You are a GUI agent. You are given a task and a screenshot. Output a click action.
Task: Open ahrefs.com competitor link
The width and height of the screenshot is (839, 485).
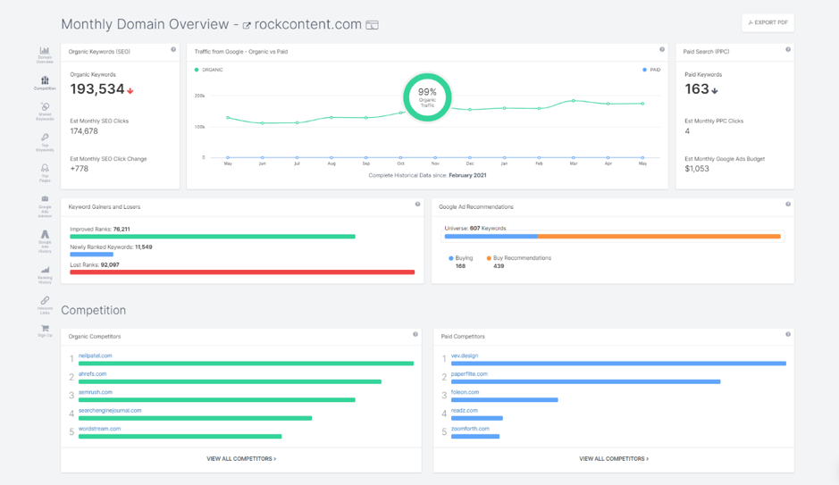[x=93, y=373]
